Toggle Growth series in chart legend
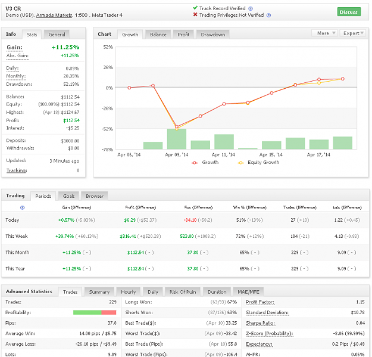 click(205, 163)
